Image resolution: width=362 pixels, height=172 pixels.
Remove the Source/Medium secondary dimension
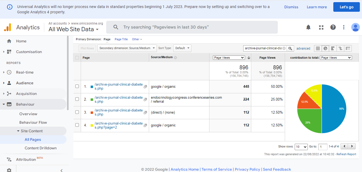coord(175,58)
